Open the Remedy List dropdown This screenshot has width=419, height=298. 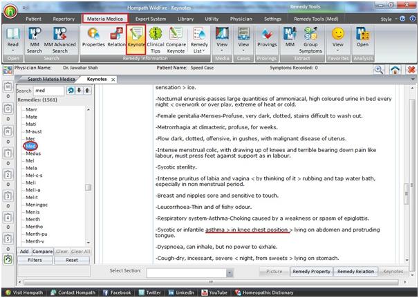(199, 40)
